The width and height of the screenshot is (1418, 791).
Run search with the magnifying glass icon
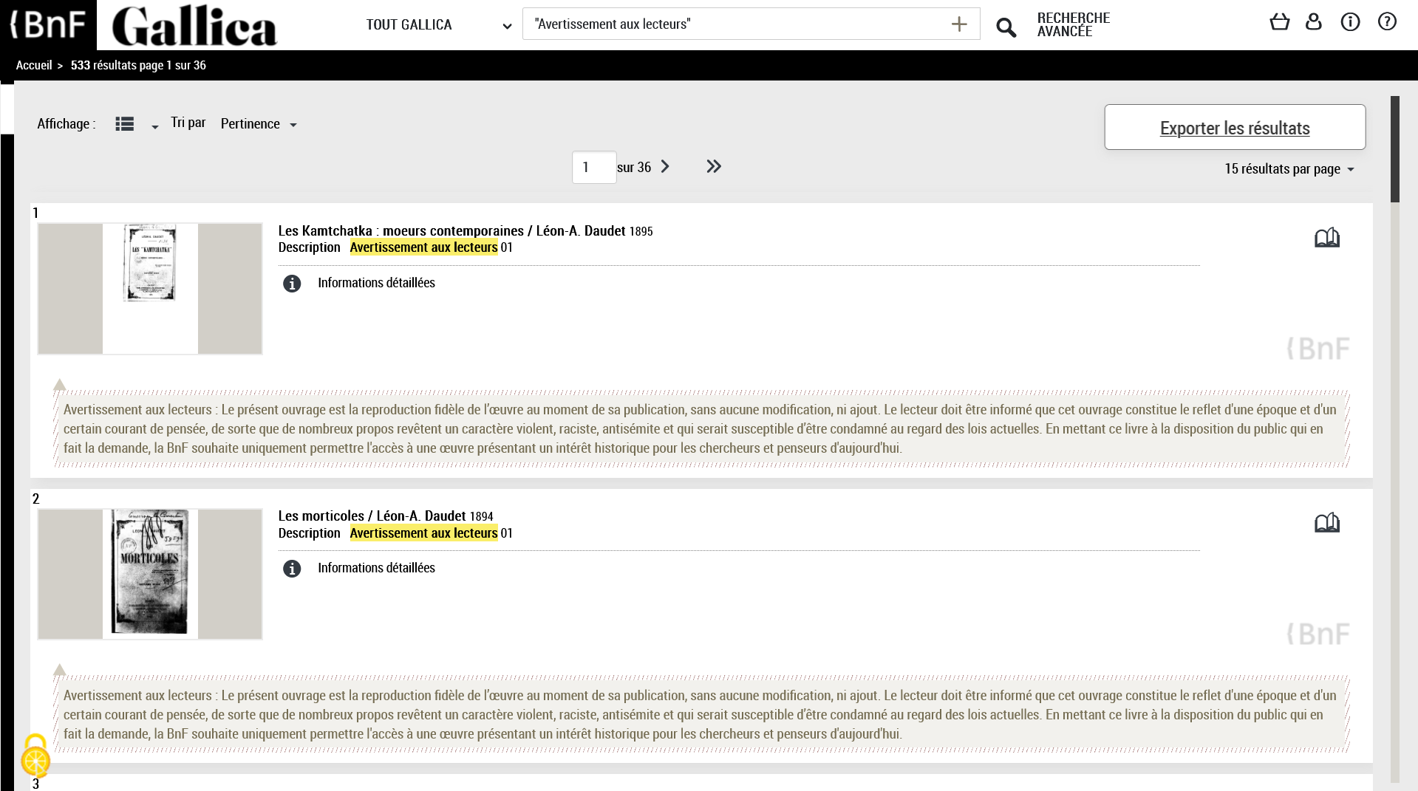click(1006, 27)
